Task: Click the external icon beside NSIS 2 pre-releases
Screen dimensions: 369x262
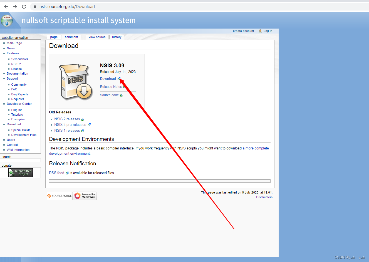Action: click(x=89, y=125)
